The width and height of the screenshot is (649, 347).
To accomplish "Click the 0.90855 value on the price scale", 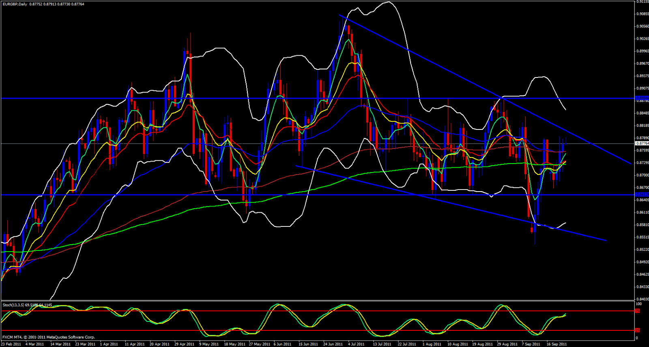I will coord(643,14).
